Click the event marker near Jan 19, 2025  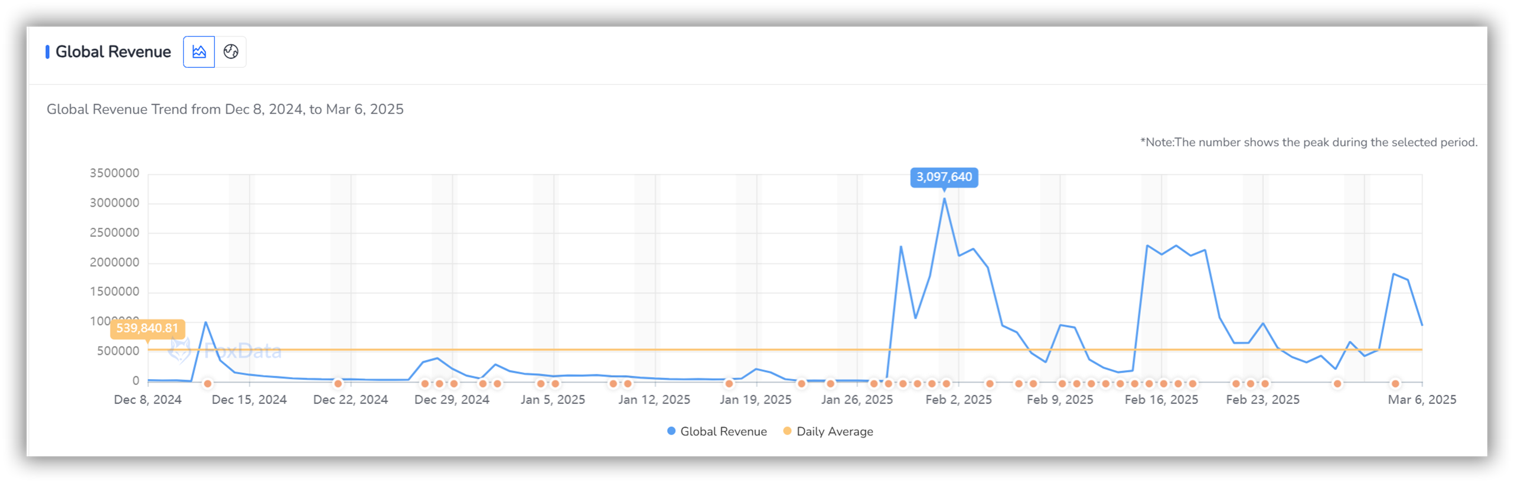coord(729,384)
